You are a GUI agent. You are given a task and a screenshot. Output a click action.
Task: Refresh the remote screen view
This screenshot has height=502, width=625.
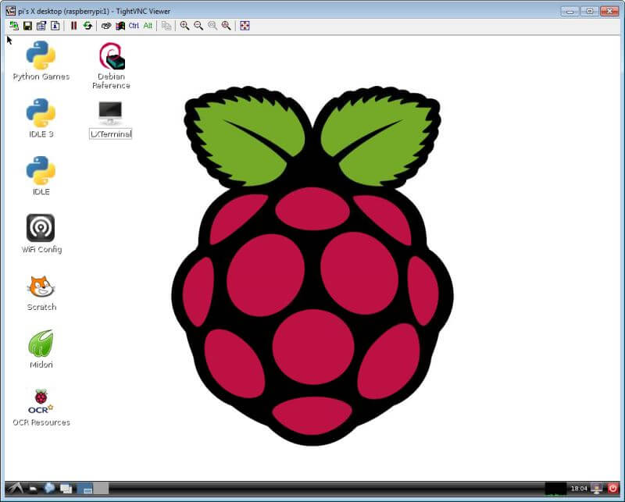pyautogui.click(x=88, y=26)
